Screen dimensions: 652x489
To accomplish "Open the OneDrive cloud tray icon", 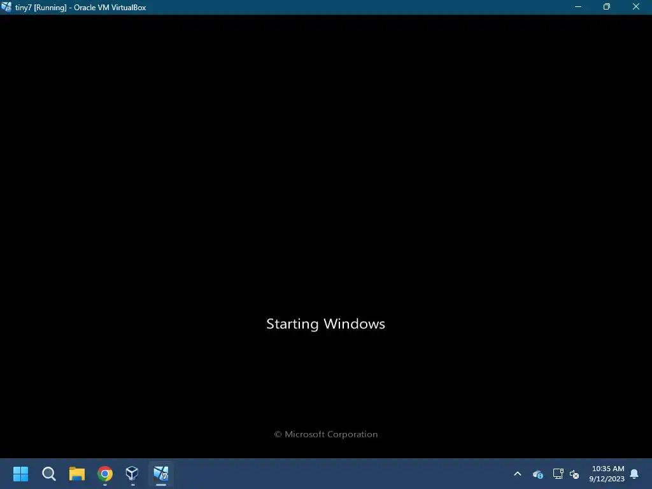I will (537, 474).
